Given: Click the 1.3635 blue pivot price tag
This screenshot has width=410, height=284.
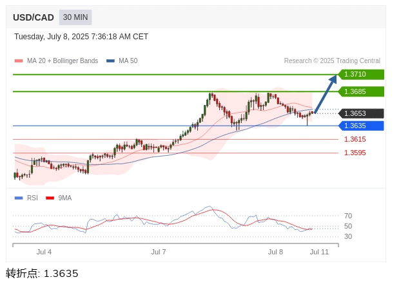Looking at the screenshot, I should coord(361,126).
